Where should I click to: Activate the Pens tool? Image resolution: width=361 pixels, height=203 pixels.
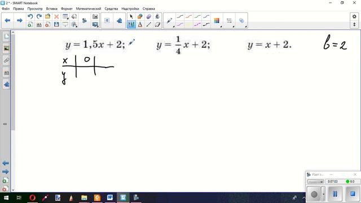pyautogui.click(x=131, y=24)
